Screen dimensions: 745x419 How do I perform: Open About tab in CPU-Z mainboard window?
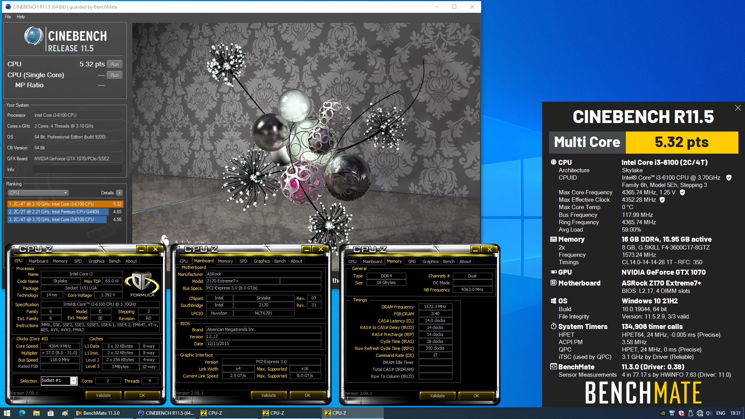coord(296,261)
